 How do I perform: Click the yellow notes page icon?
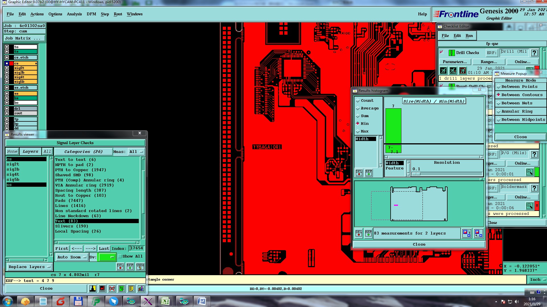click(x=131, y=289)
